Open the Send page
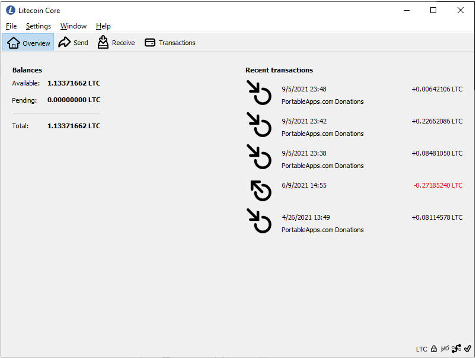Viewport: 476px width, 358px height. coord(73,43)
